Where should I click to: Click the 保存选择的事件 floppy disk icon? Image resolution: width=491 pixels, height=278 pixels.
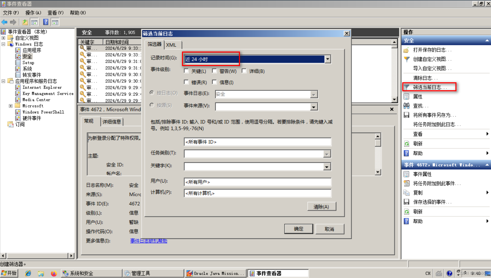click(407, 202)
